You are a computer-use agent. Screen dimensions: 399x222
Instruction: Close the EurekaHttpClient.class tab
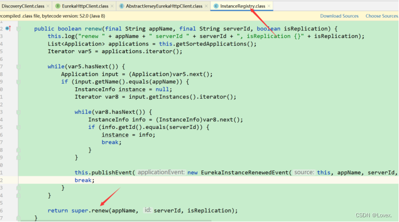[112, 6]
